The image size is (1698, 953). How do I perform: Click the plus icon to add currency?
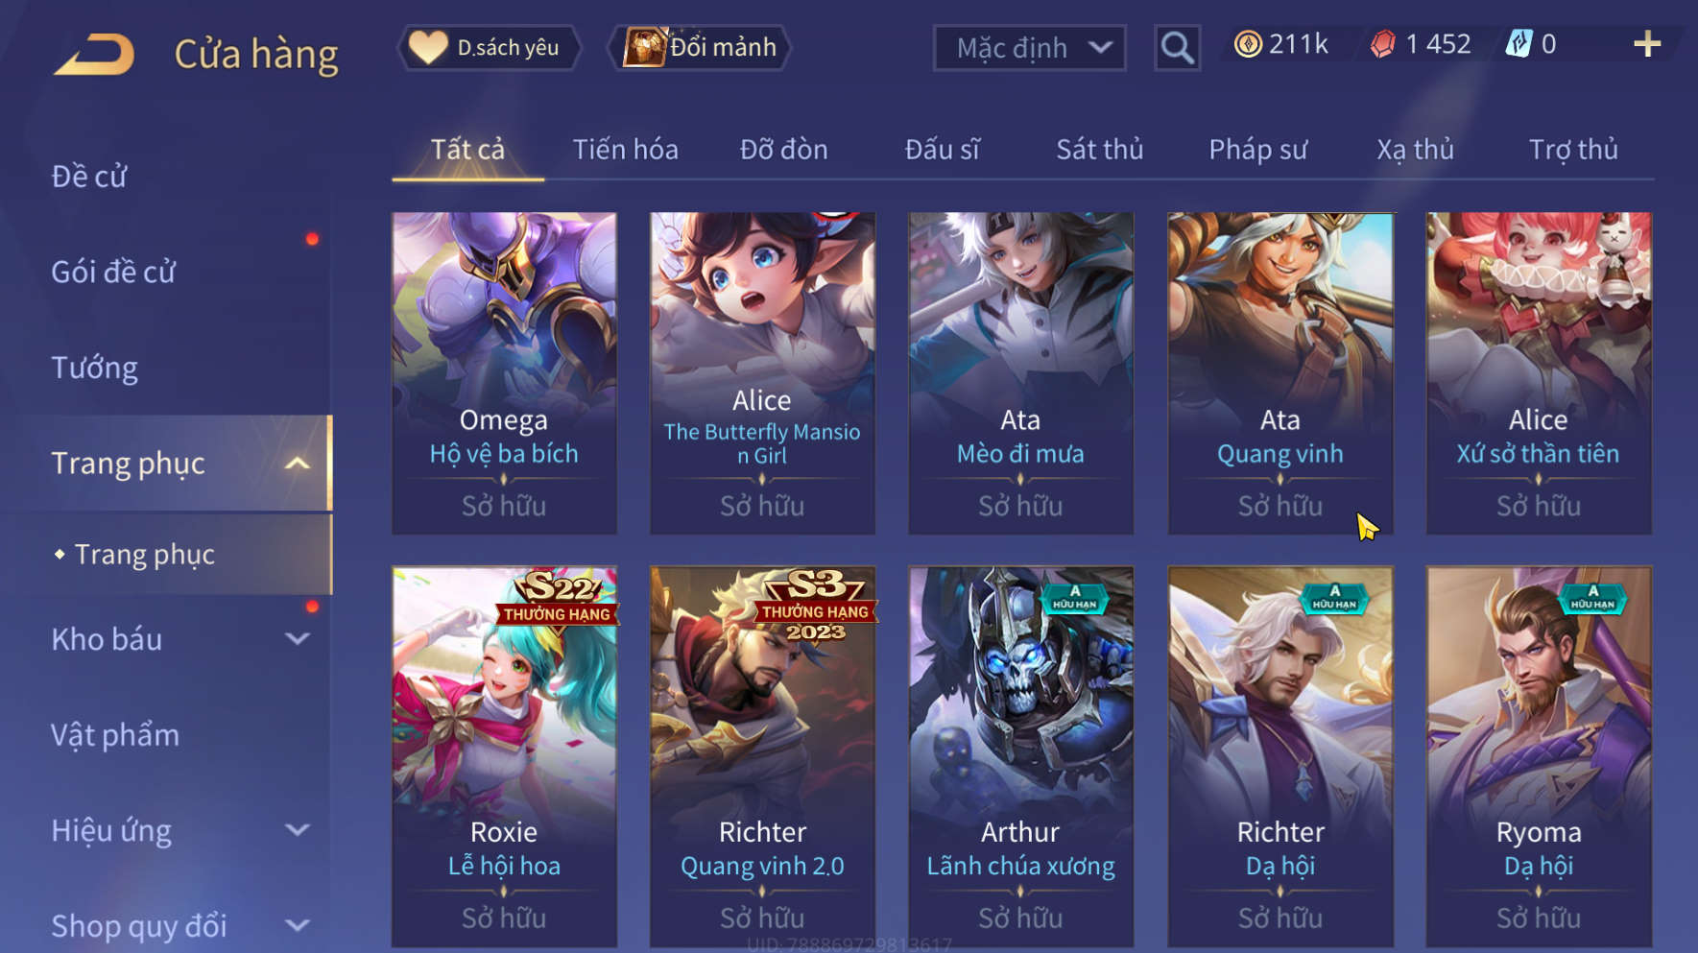point(1647,44)
